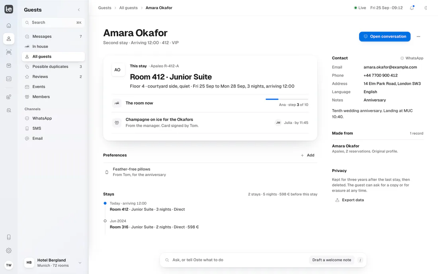Image resolution: width=438 pixels, height=274 pixels.
Task: Open Possible duplicates list
Action: [x=53, y=67]
